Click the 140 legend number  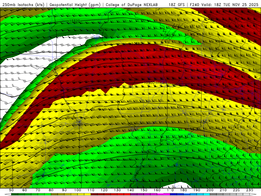tap(131, 190)
